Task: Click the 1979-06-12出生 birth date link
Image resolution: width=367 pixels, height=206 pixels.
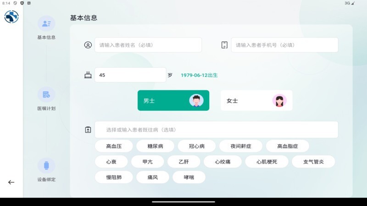Action: 199,75
